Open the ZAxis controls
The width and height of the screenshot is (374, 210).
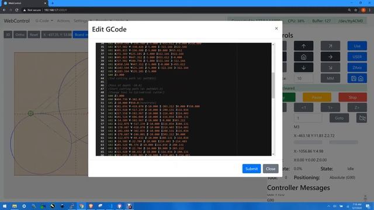[x=357, y=68]
